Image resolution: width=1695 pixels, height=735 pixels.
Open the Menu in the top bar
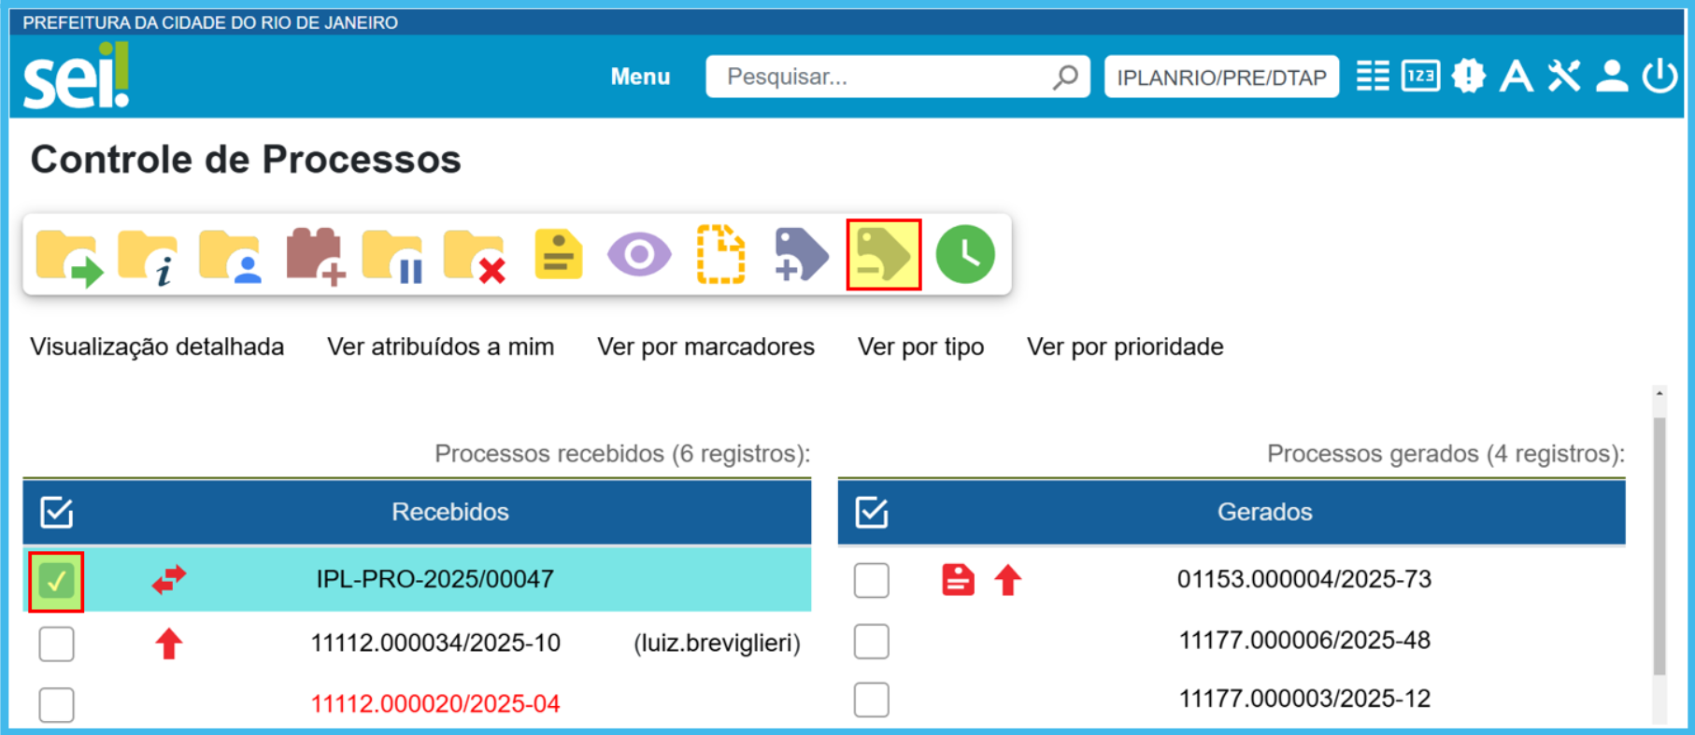pyautogui.click(x=640, y=77)
